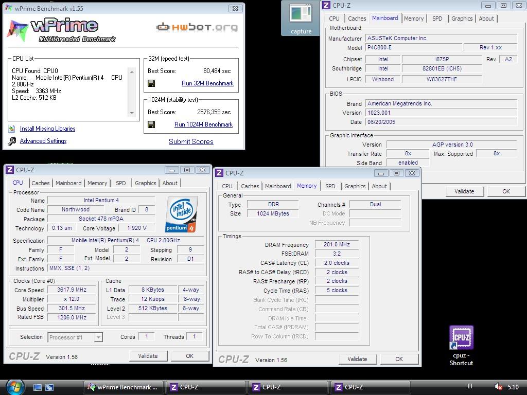Click the Show Desktop quick launch icon

[x=37, y=387]
